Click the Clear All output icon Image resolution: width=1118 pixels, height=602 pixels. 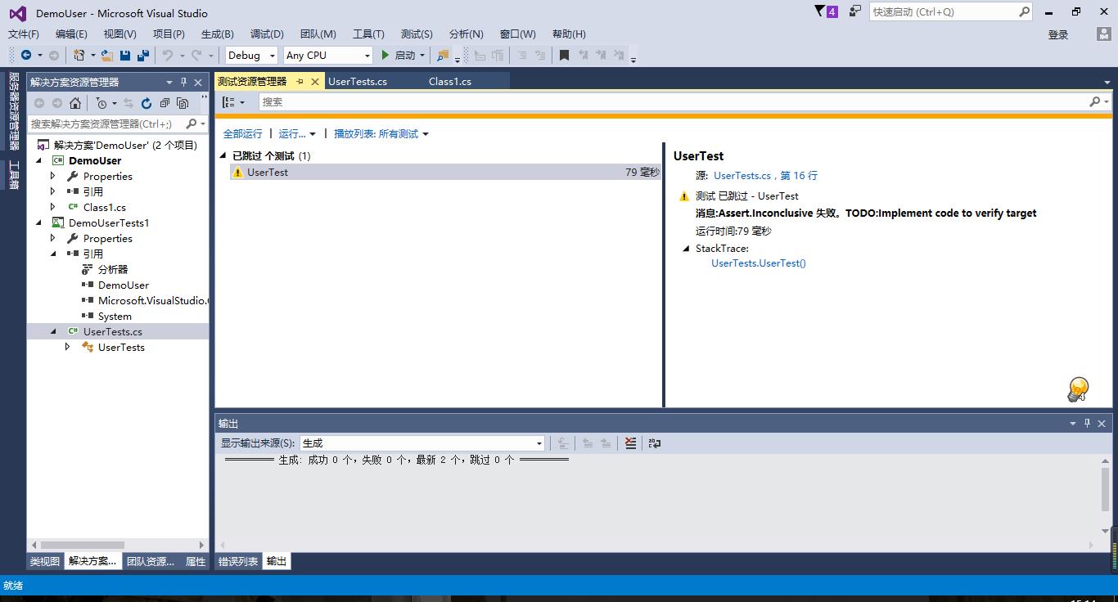click(630, 443)
